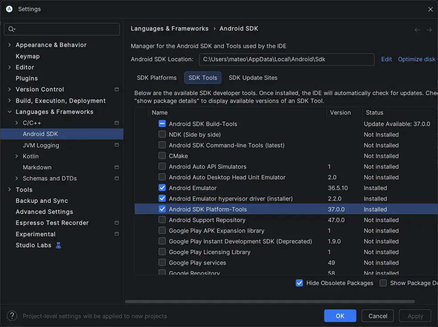Screen dimensions: 438x327
Task: Expand the C/C++ node
Action: (17, 123)
